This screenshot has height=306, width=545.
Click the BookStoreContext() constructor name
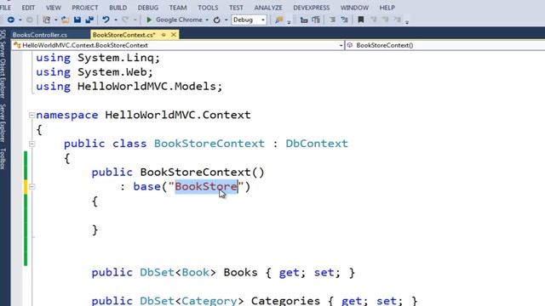[x=203, y=173]
